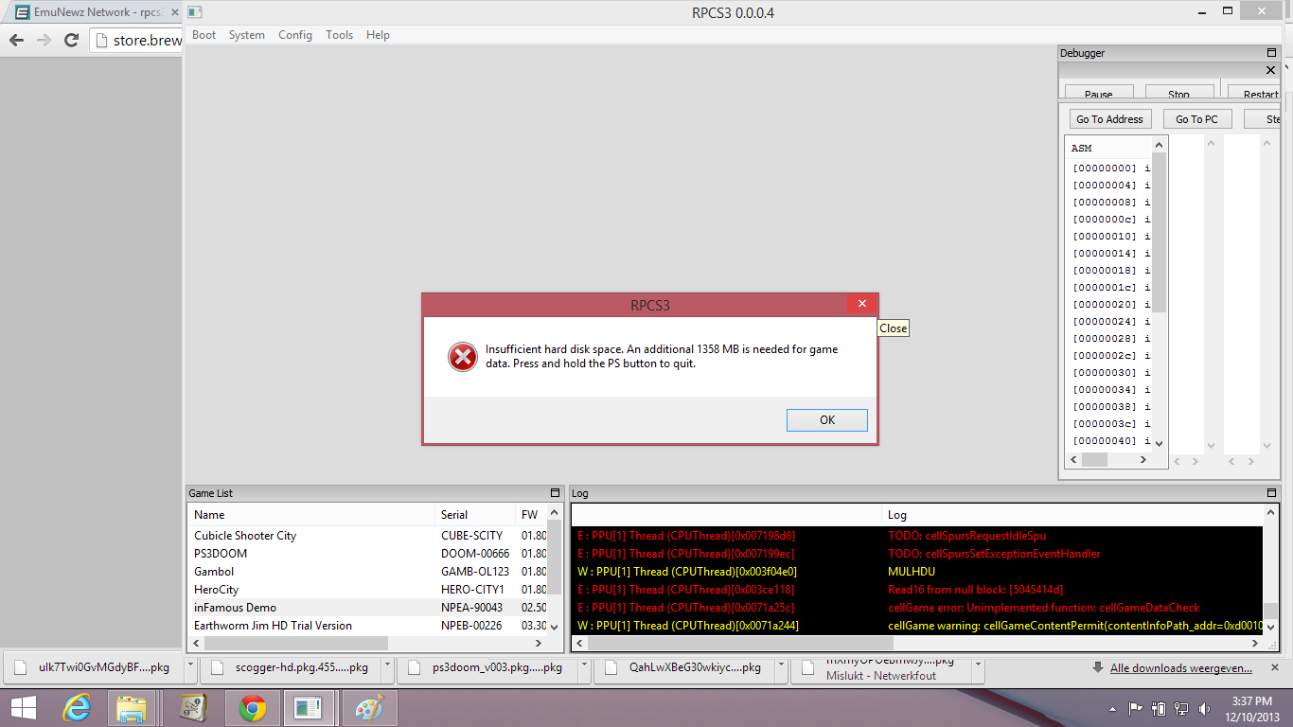The width and height of the screenshot is (1293, 727).
Task: Open the volume control in the system tray
Action: tap(1203, 709)
